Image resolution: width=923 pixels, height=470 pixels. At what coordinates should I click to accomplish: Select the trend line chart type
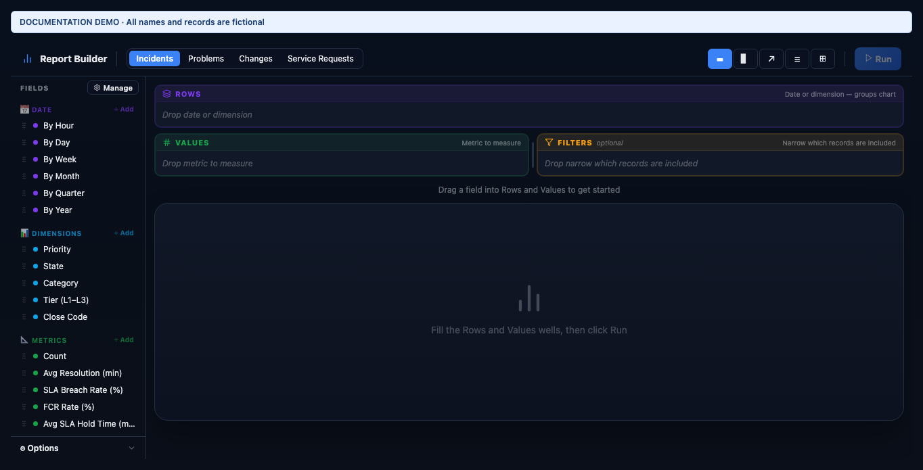click(771, 59)
